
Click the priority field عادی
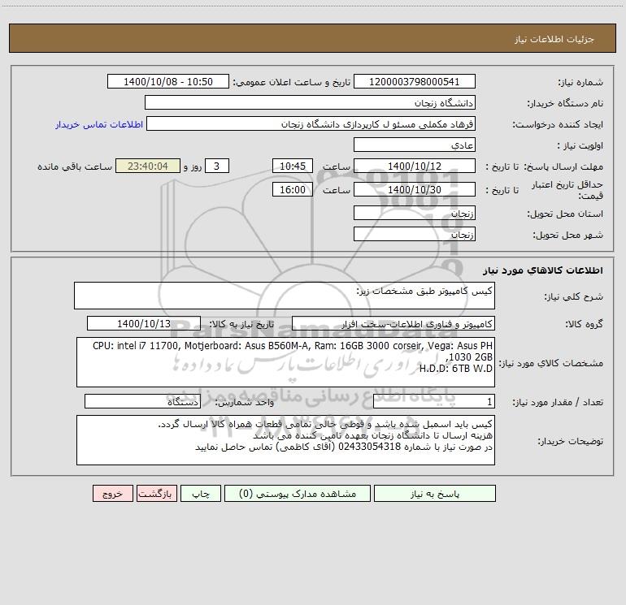415,145
